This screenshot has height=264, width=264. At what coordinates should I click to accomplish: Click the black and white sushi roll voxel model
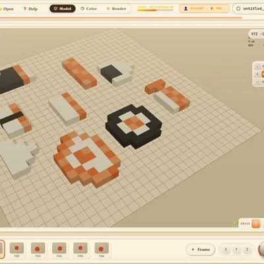click(134, 126)
